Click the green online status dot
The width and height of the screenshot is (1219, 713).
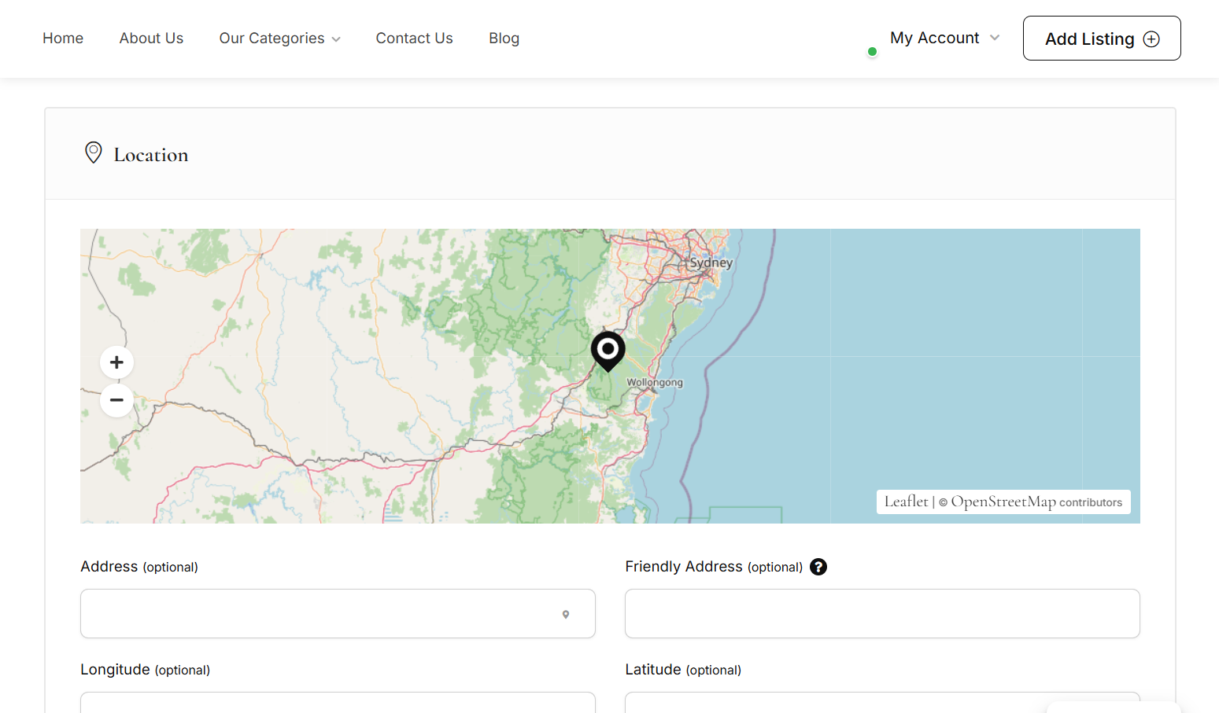pyautogui.click(x=872, y=52)
